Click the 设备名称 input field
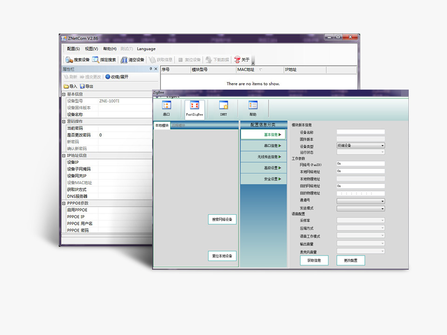The width and height of the screenshot is (447, 335). click(x=360, y=132)
